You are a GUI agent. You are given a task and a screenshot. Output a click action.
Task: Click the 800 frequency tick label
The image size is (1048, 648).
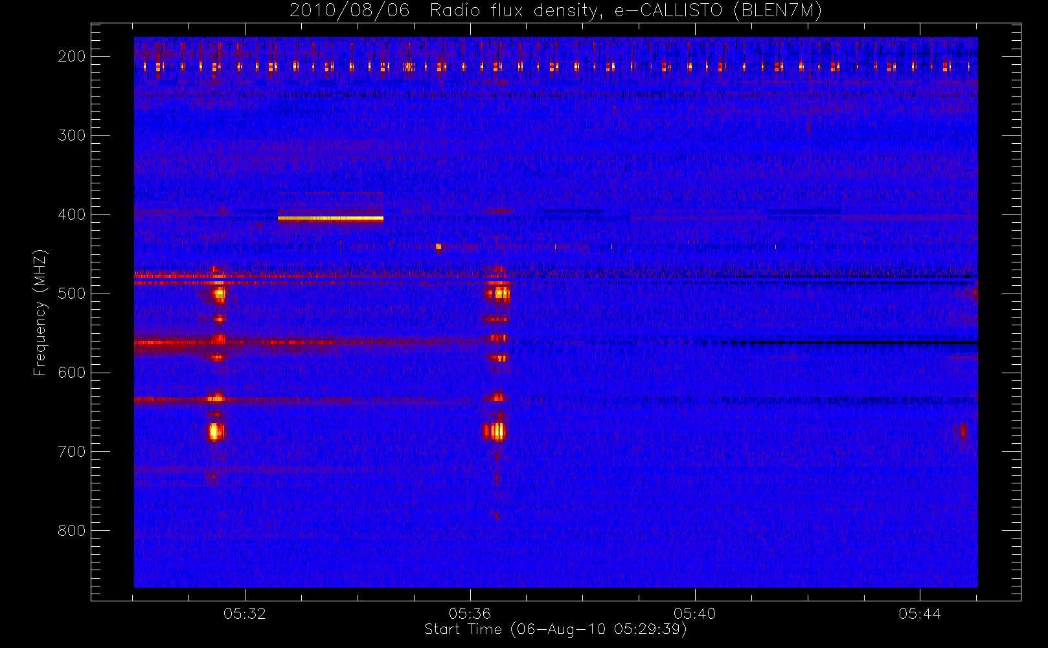coord(72,531)
